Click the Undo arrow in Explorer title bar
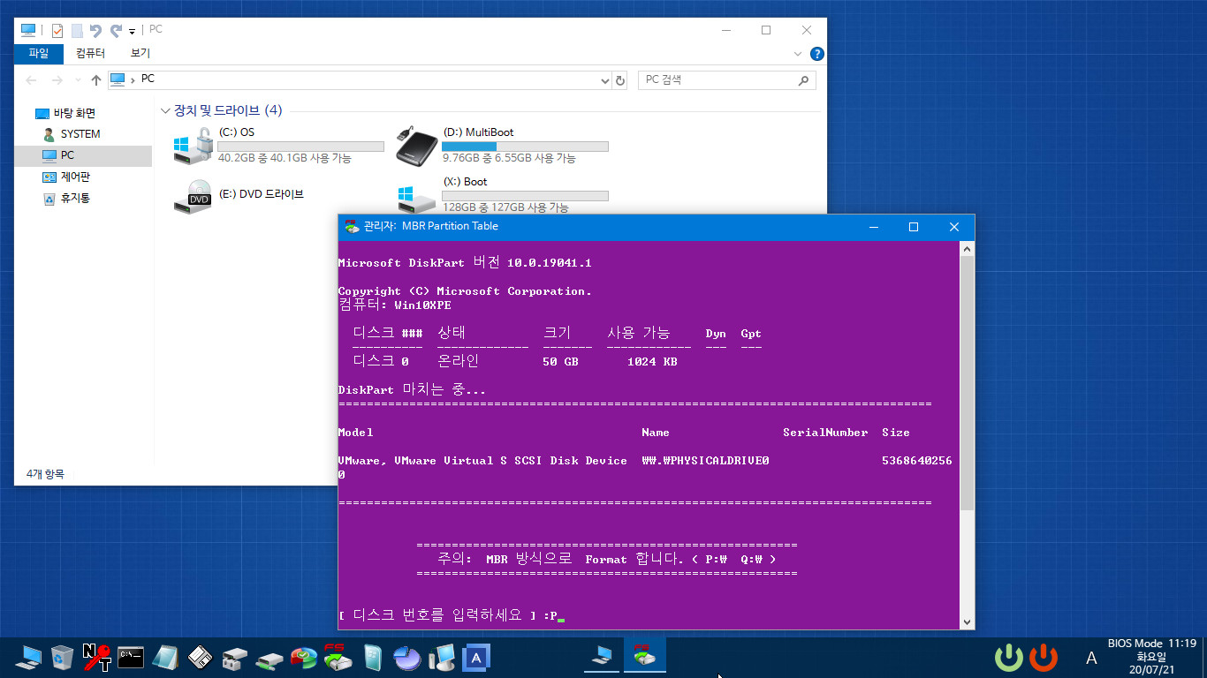This screenshot has height=678, width=1207. (x=95, y=30)
